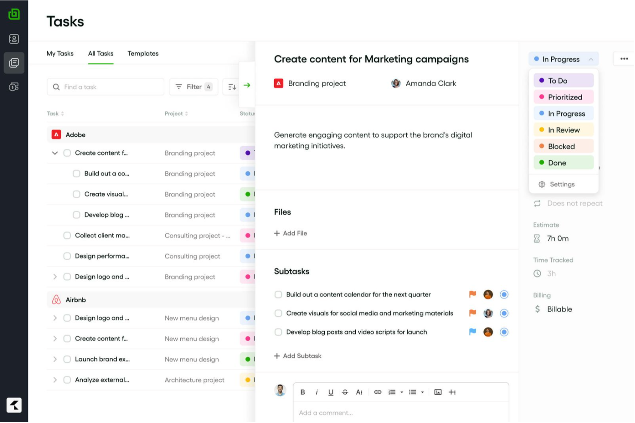Expand Create content f... under Airbnb

55,339
